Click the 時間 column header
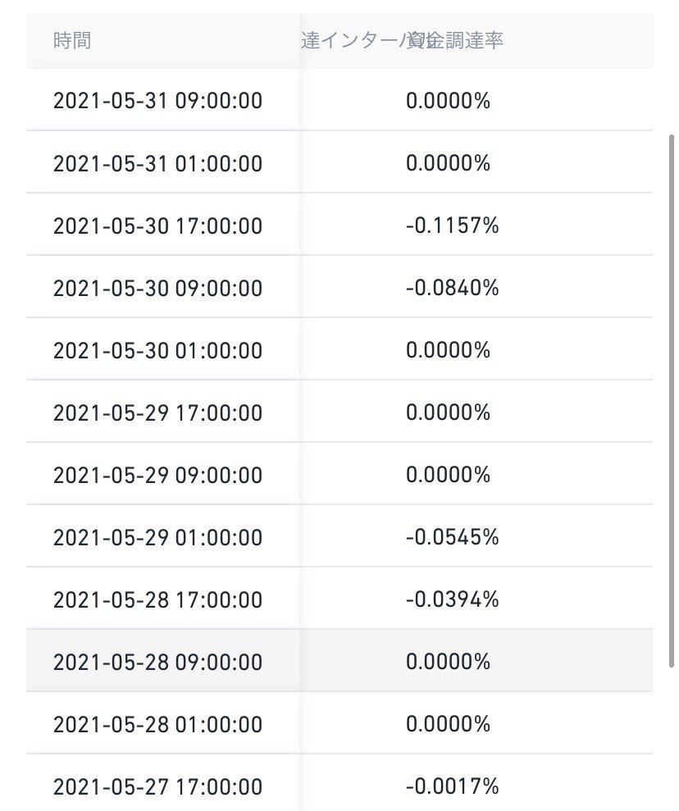Image resolution: width=679 pixels, height=811 pixels. (71, 40)
